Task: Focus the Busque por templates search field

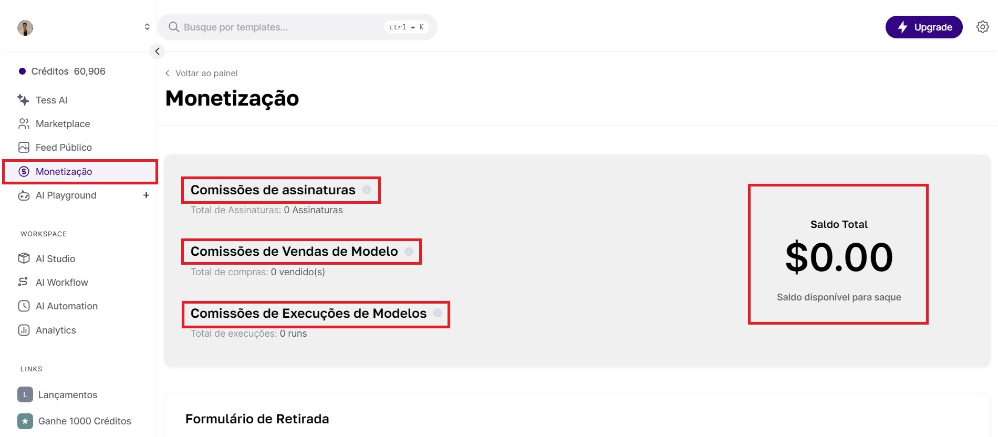Action: coord(297,27)
